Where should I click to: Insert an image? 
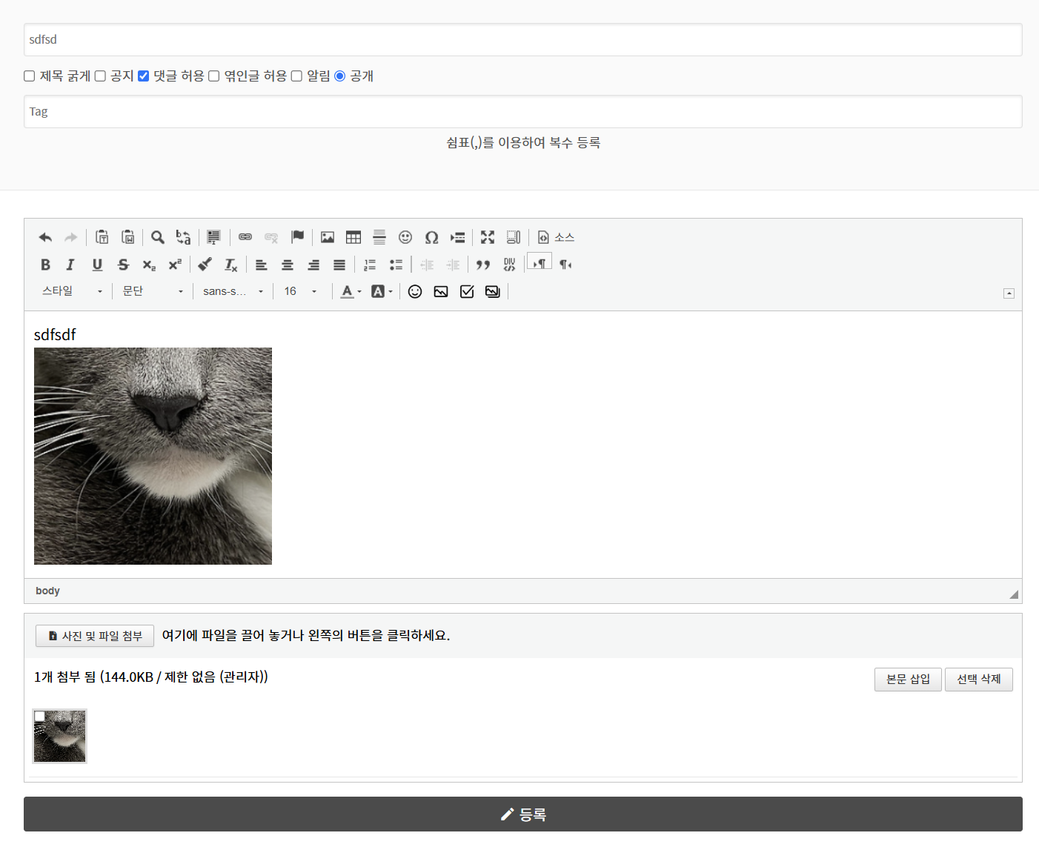pyautogui.click(x=328, y=237)
